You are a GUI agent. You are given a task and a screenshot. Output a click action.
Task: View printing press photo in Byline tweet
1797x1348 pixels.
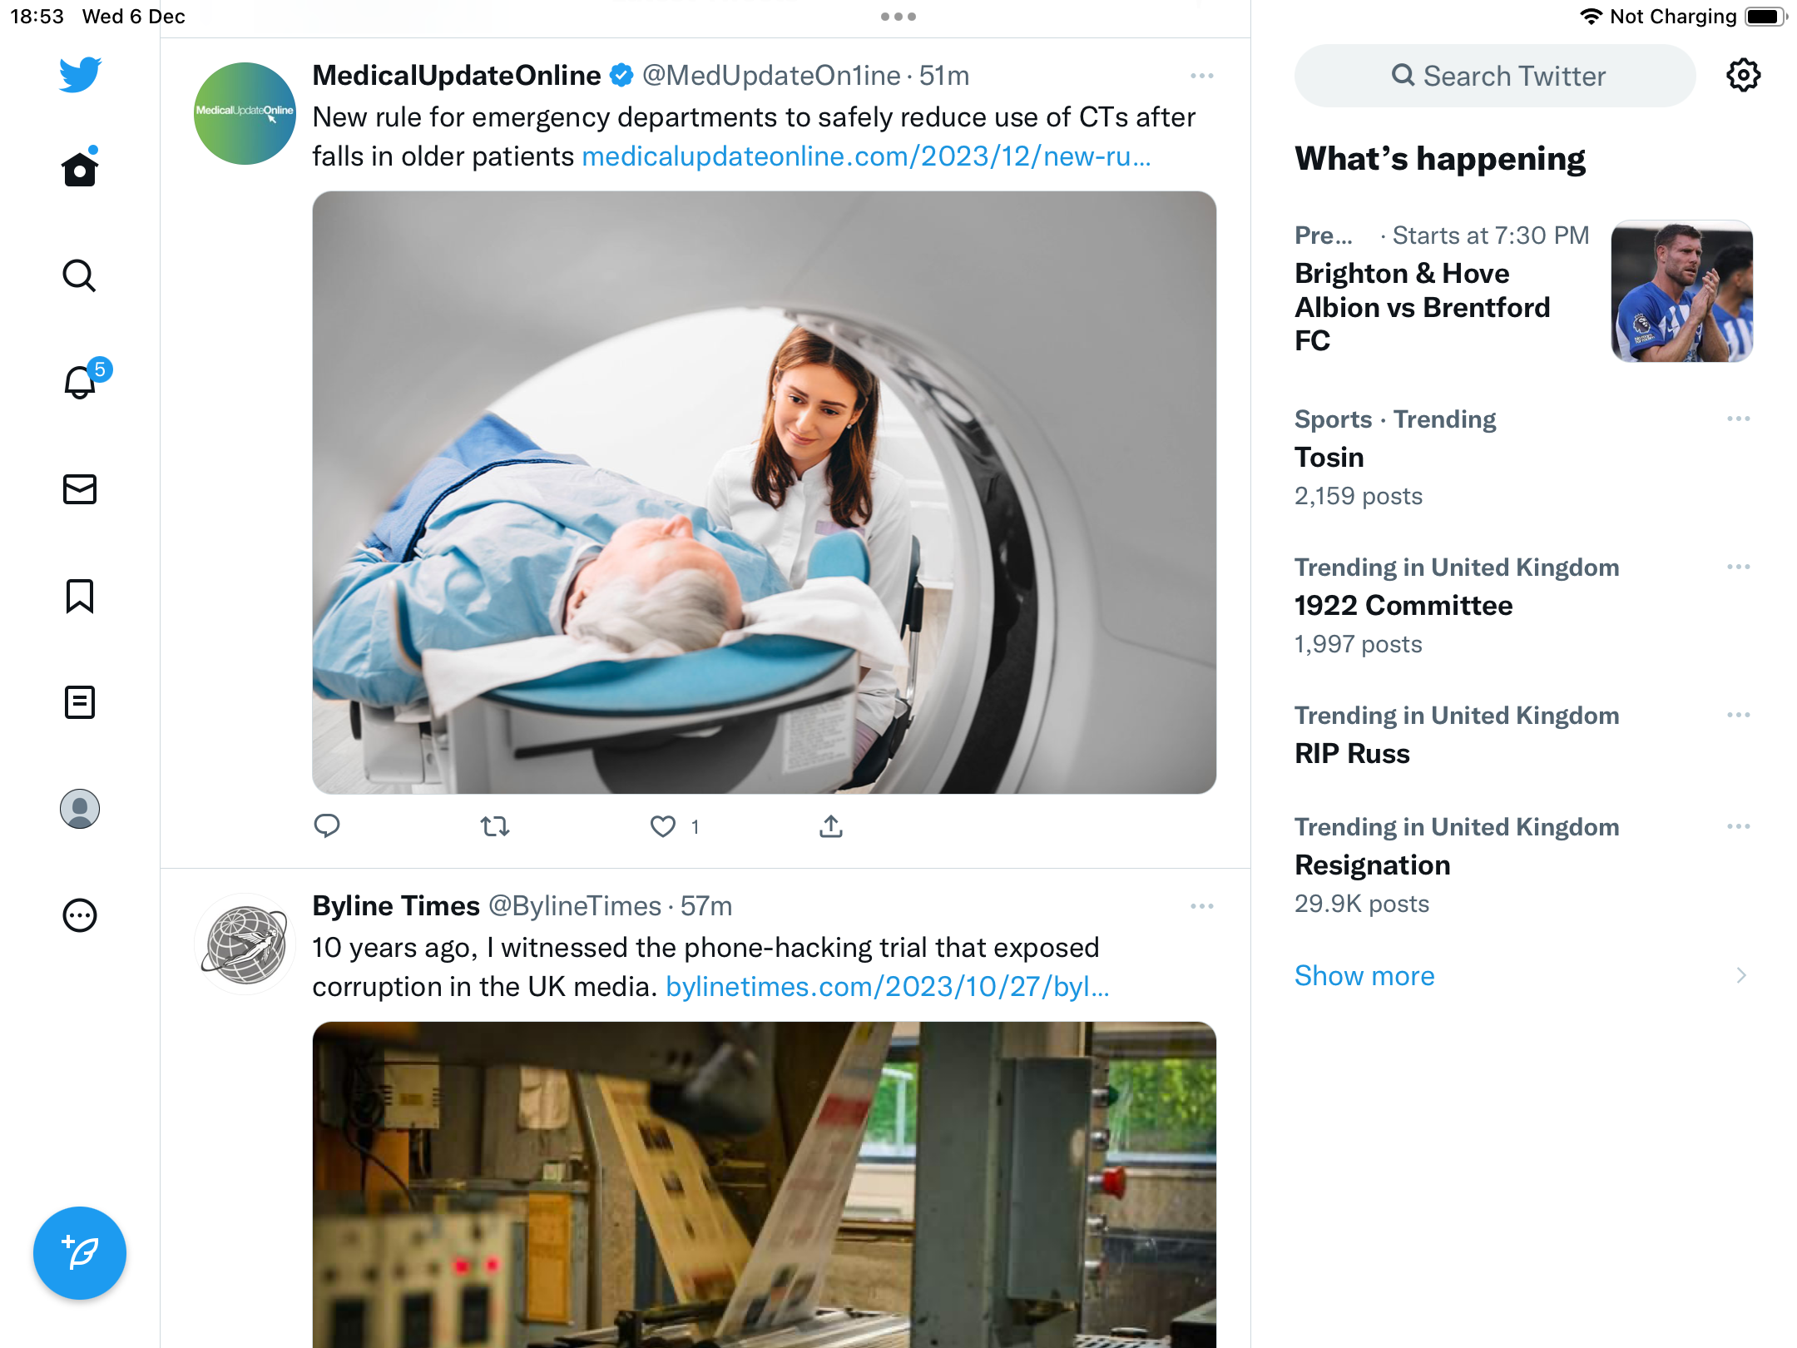click(x=764, y=1185)
